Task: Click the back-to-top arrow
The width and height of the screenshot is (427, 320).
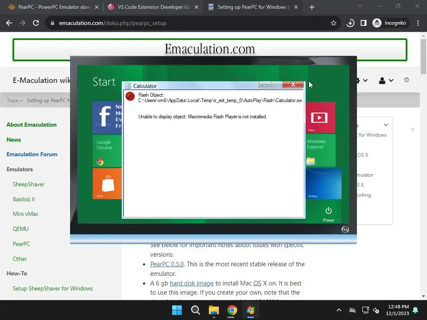Action: point(412,130)
